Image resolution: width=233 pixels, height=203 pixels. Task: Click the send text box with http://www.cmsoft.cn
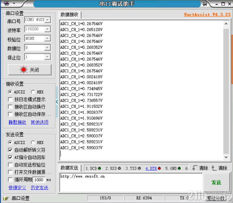coord(131,183)
